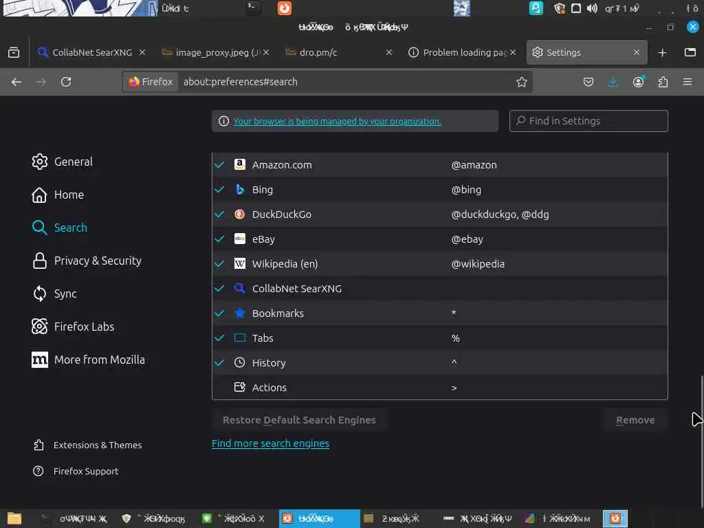The image size is (704, 528).
Task: Click the sidebar toggle icon right of new tab
Action: (690, 52)
